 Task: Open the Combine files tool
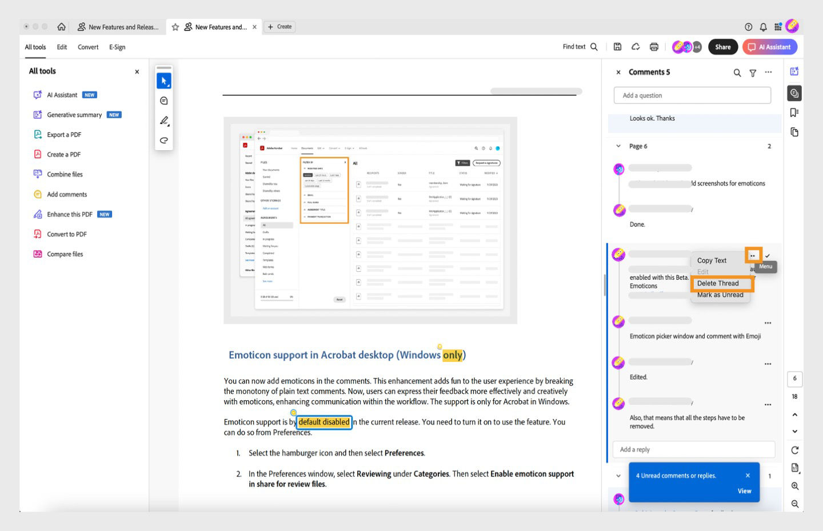65,174
